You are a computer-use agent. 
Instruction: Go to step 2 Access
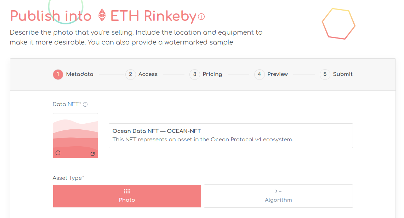tap(141, 74)
